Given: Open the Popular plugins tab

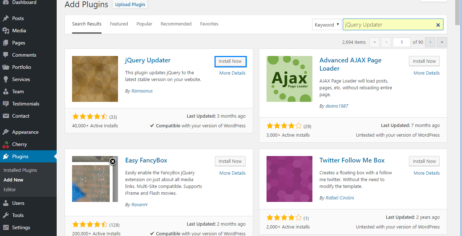Looking at the screenshot, I should (144, 24).
